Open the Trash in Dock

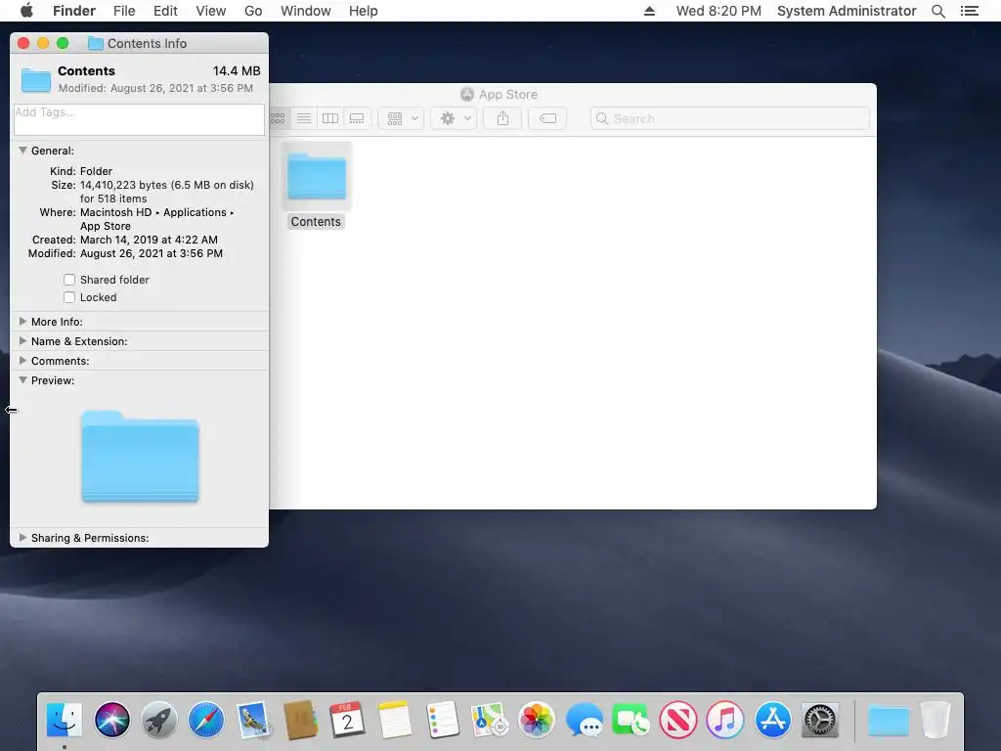pos(936,720)
